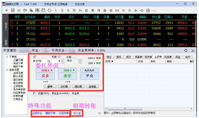This screenshot has height=118, width=199.
Task: Click the bowtie-shaped icon in toolbar
Action: pyautogui.click(x=117, y=10)
